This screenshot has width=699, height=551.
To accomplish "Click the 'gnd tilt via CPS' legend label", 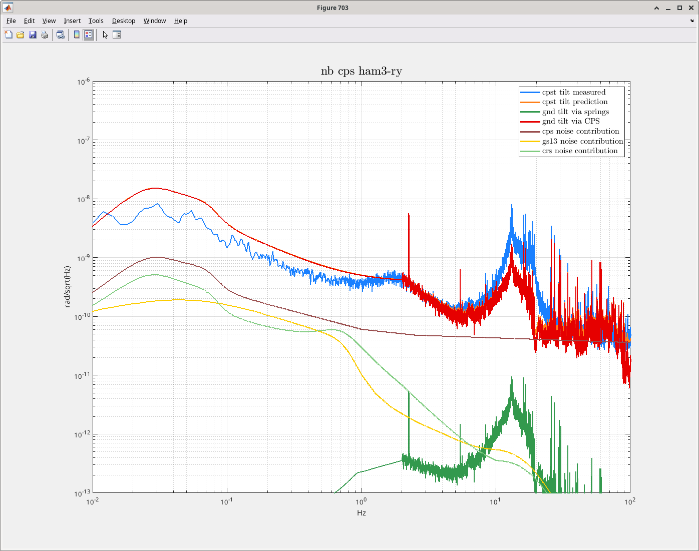I will [x=571, y=121].
